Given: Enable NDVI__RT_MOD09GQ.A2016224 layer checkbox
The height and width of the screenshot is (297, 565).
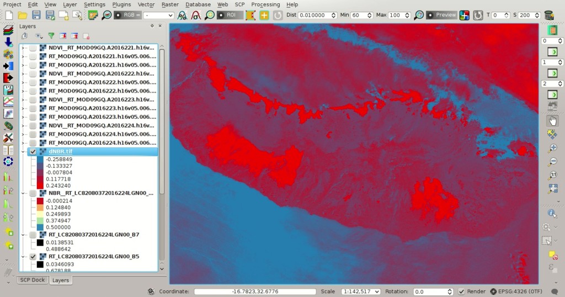Looking at the screenshot, I should coord(33,126).
